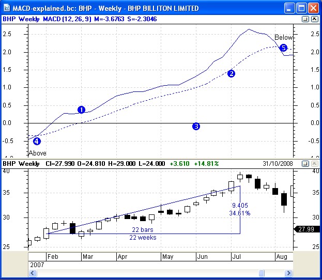Viewport: 322px width, 280px height.
Task: Click the MACD (12,26,9) indicator label
Action: point(67,19)
